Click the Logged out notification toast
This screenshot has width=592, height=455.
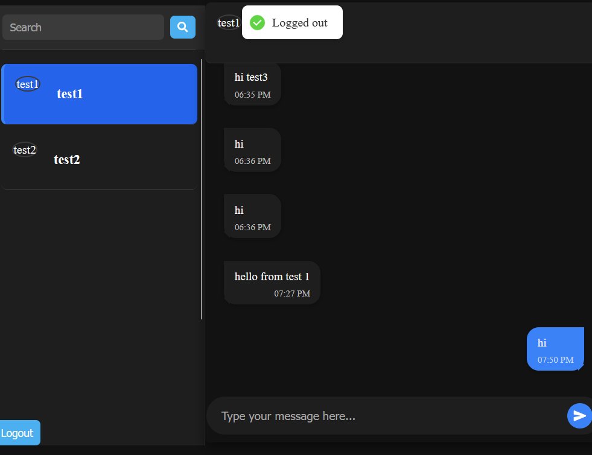[x=292, y=22]
